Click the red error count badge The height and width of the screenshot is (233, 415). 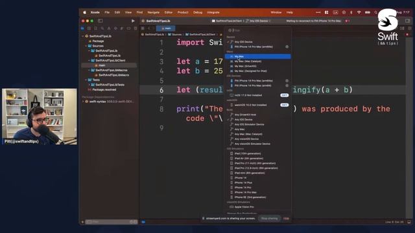tap(348, 21)
